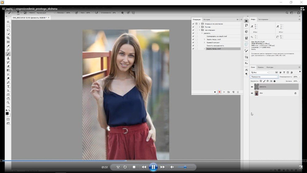Hide the top layer using its eye icon

point(252,87)
